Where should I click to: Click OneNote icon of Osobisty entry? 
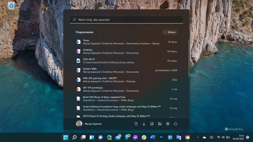pos(78,51)
